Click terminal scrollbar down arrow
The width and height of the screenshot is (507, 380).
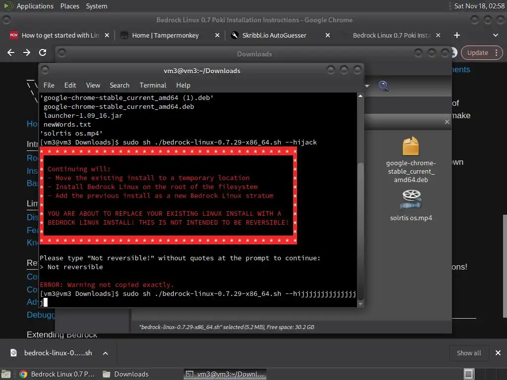[x=360, y=304]
